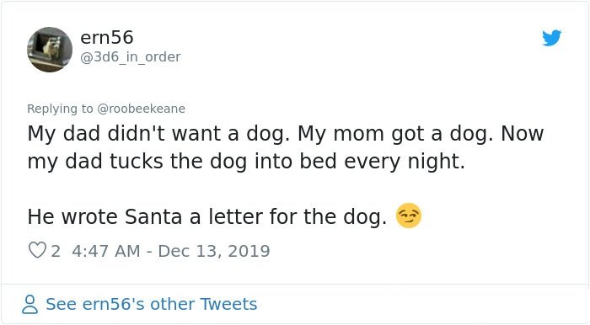Click 'My mom got a dog' sentence
The width and height of the screenshot is (590, 325).
(x=395, y=134)
